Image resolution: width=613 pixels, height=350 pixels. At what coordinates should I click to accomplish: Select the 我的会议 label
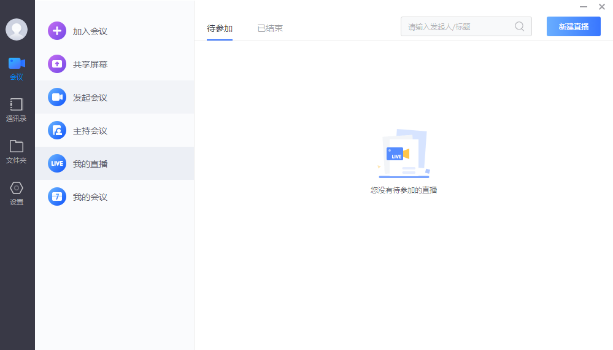[x=90, y=197]
